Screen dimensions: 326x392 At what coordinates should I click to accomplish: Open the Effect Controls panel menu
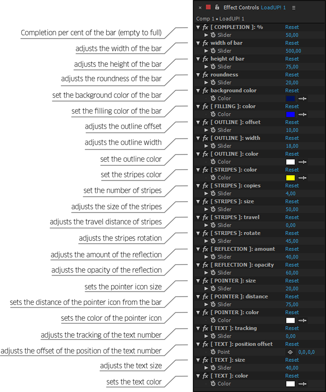(x=294, y=8)
